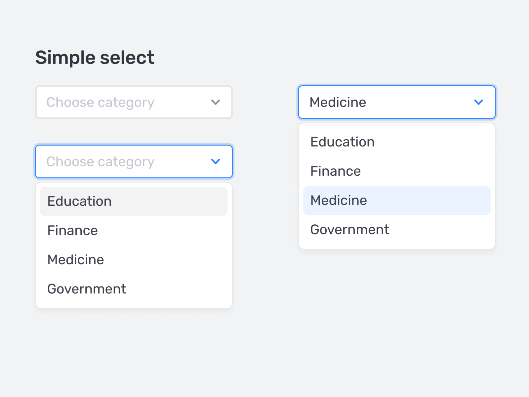Click the chevron icon on the focused left select

click(215, 162)
